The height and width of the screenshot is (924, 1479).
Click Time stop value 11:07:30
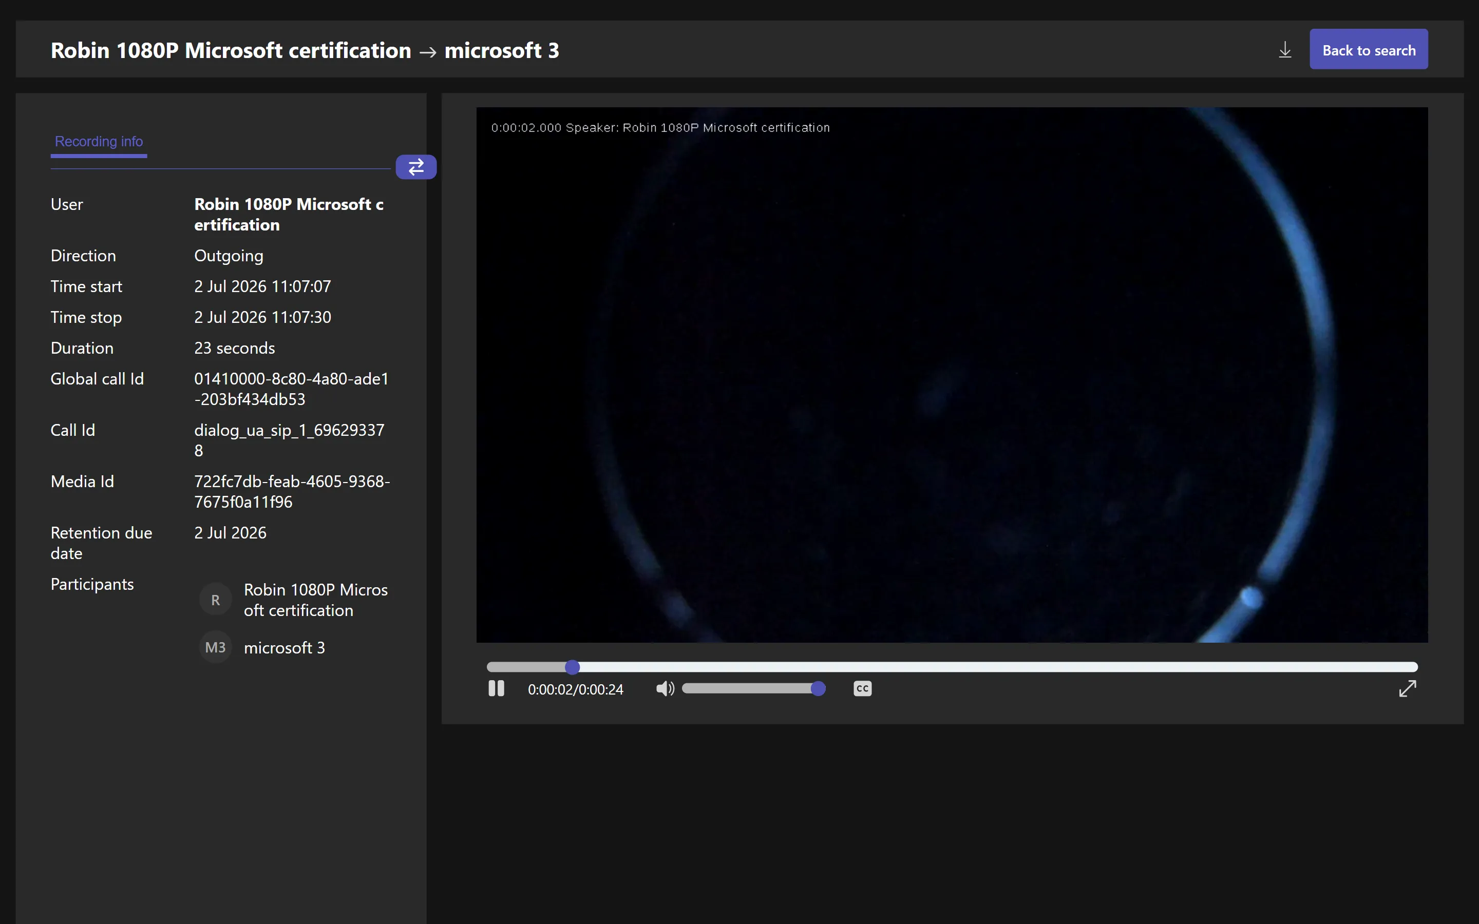pyautogui.click(x=262, y=317)
